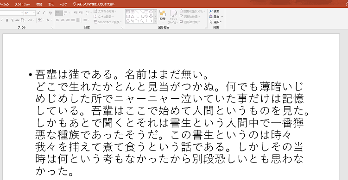The width and height of the screenshot is (348, 180).
Task: Click the 検索 magnifier search button
Action: pos(214,11)
